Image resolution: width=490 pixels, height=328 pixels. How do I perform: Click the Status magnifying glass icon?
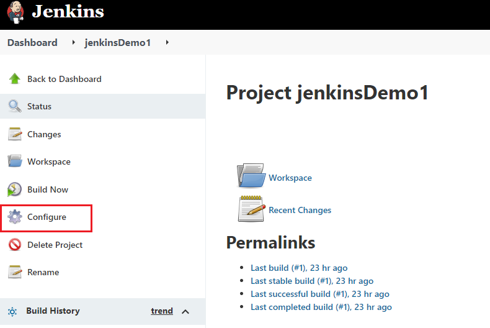point(15,106)
